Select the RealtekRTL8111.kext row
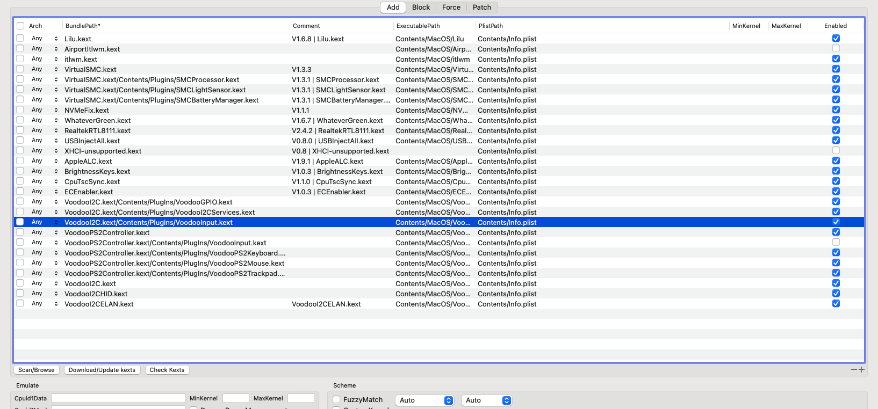This screenshot has width=878, height=409. [161, 130]
